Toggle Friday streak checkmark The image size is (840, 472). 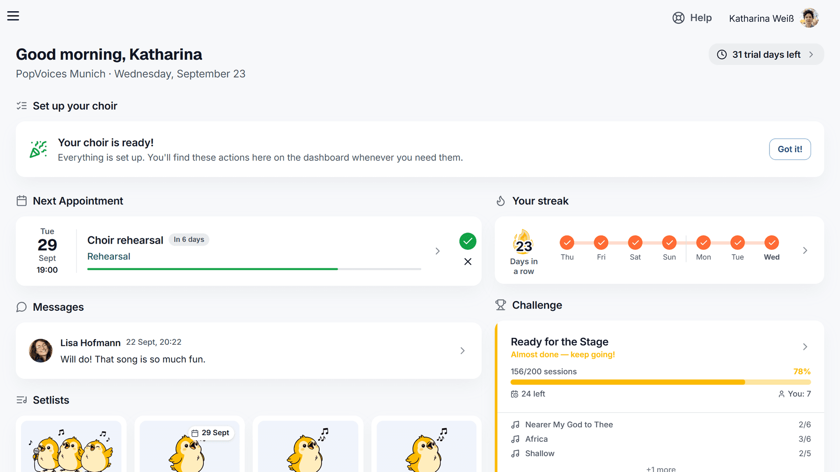coord(601,242)
